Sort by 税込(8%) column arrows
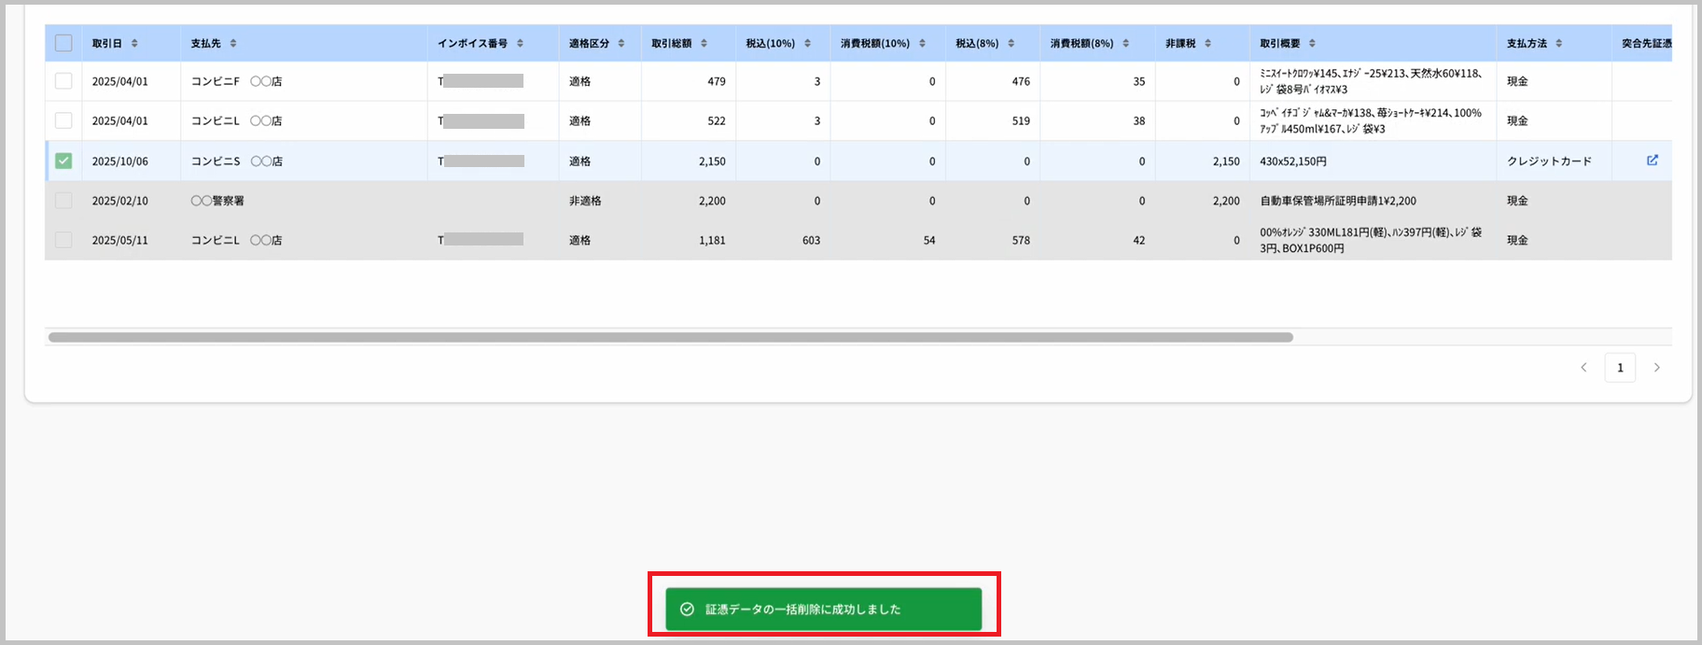This screenshot has height=645, width=1702. 1011,44
